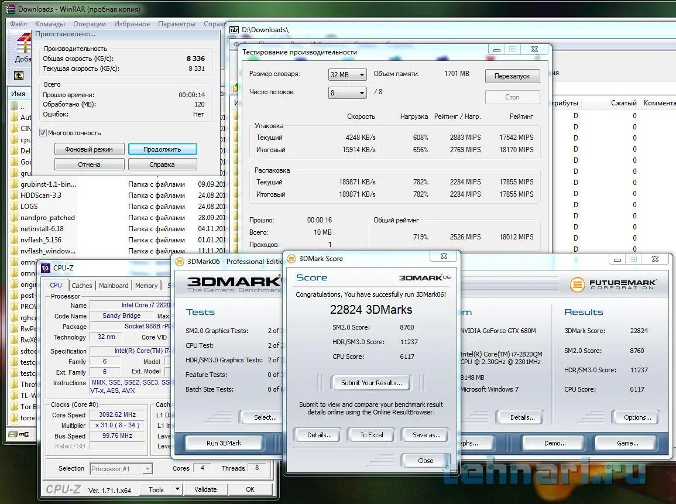Click To Excel button
Image resolution: width=676 pixels, height=504 pixels.
click(372, 435)
